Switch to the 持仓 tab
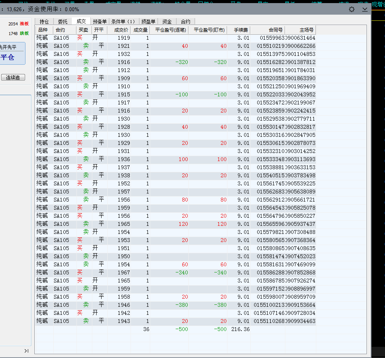This screenshot has height=358, width=385. click(44, 22)
